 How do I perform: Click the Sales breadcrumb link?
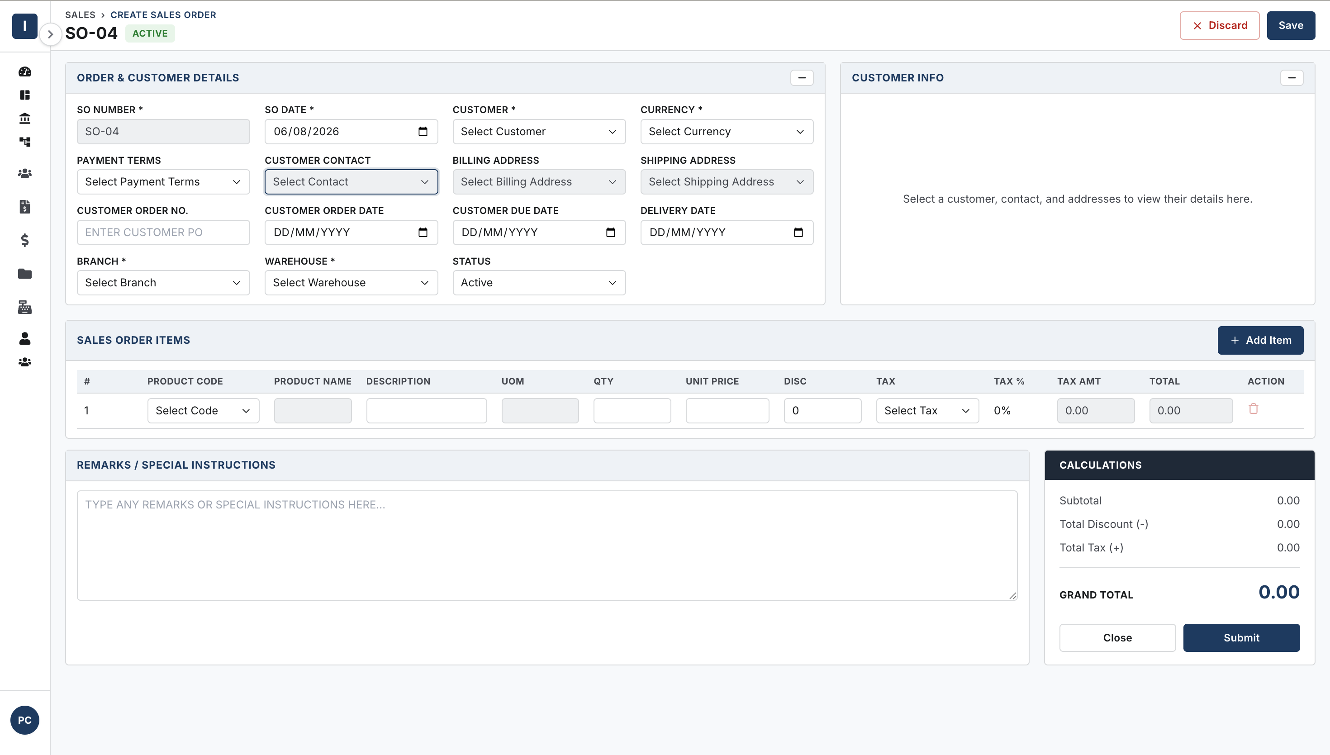80,15
